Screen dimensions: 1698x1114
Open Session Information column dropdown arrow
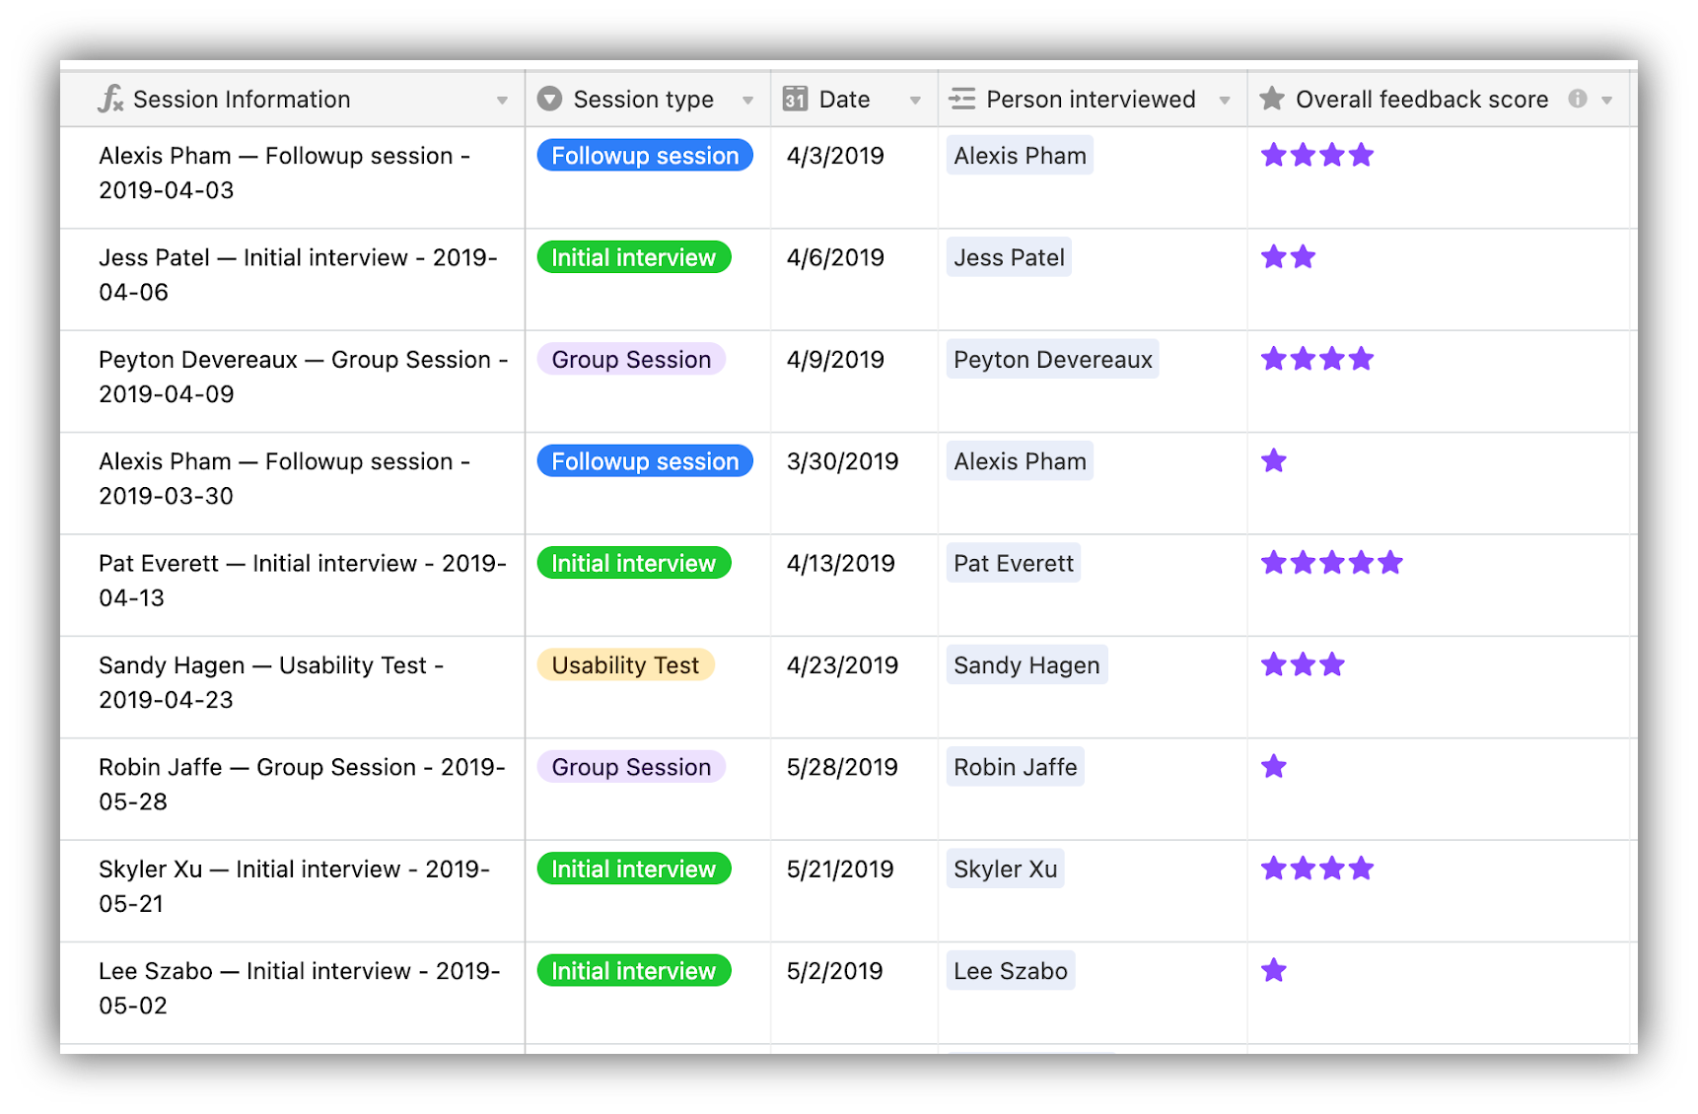[502, 101]
